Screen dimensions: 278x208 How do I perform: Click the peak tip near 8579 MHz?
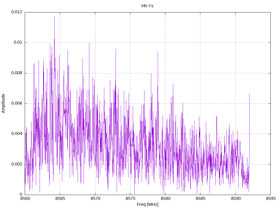158,53
